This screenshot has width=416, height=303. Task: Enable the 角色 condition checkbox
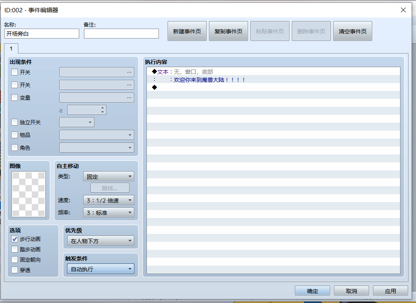pos(15,147)
